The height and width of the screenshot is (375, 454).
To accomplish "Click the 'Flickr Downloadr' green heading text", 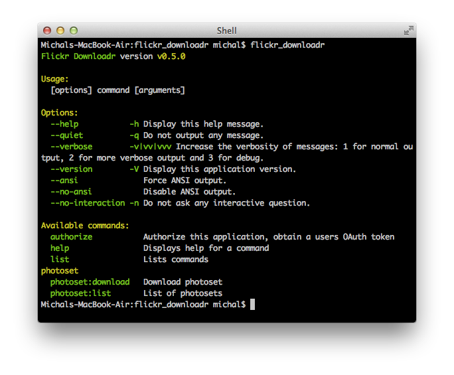I will (78, 56).
